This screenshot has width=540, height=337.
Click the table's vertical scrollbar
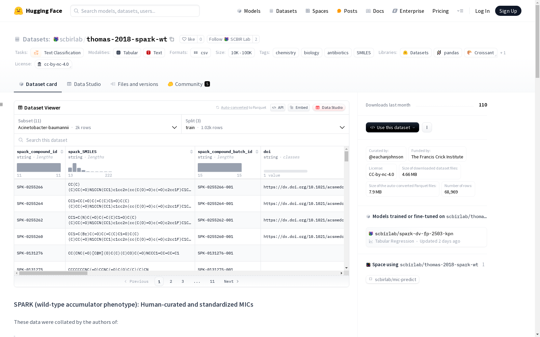[x=346, y=156]
